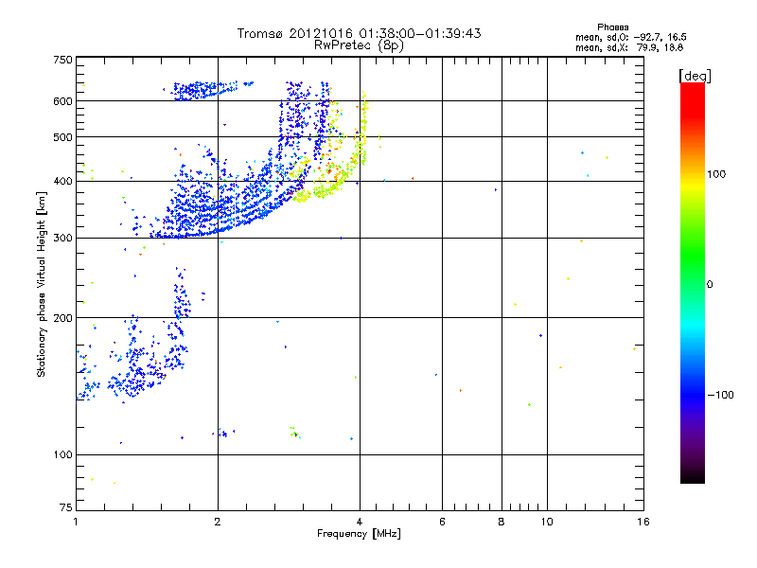Click the colorbar at the -100 deg blue level
Image resolution: width=757 pixels, height=568 pixels.
693,395
